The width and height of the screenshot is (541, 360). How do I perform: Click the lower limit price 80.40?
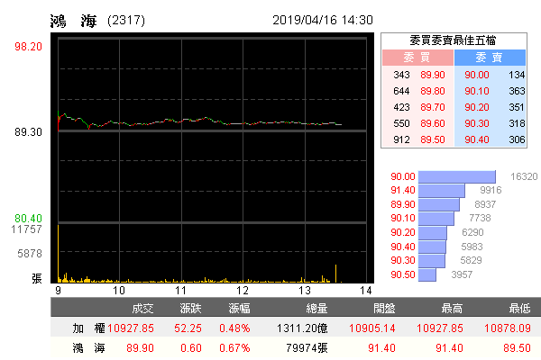[28, 219]
